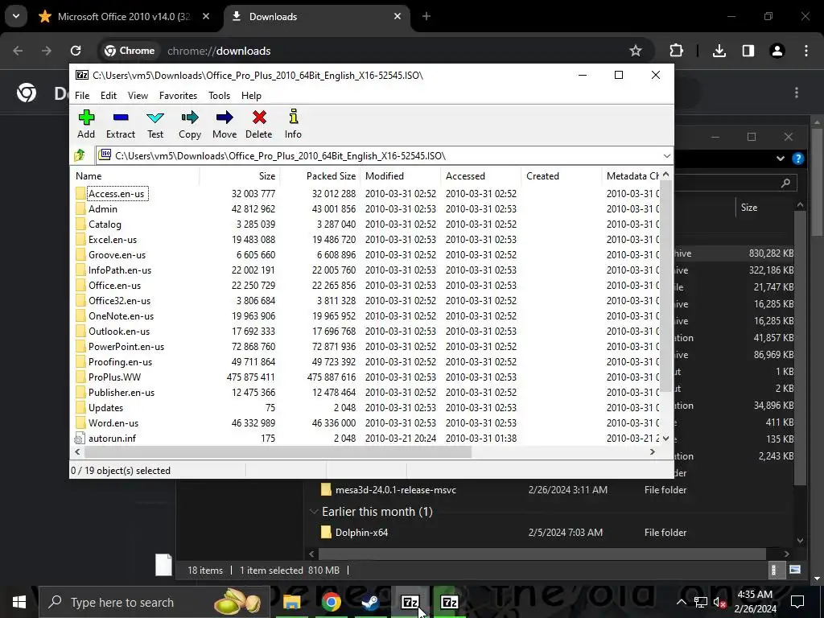Select the OneNote.en-us folder
The height and width of the screenshot is (618, 824).
[121, 315]
